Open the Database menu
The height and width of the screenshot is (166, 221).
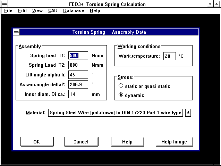74,10
